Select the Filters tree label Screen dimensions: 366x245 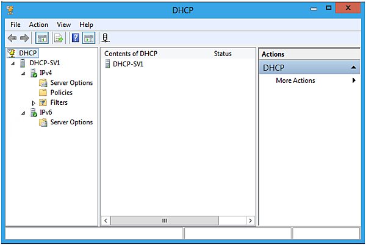pos(59,102)
